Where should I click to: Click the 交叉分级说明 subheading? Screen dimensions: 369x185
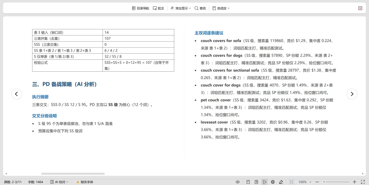click(x=44, y=116)
